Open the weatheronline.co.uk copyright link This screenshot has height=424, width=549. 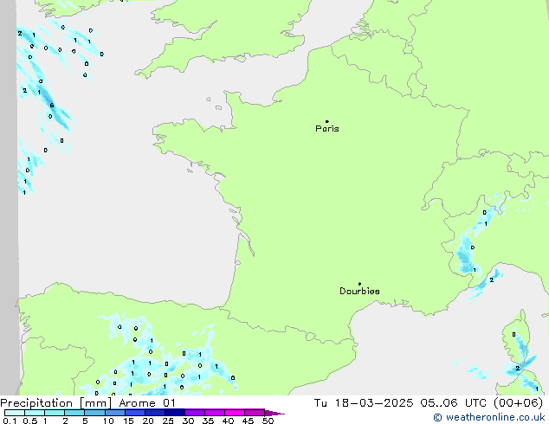(489, 417)
